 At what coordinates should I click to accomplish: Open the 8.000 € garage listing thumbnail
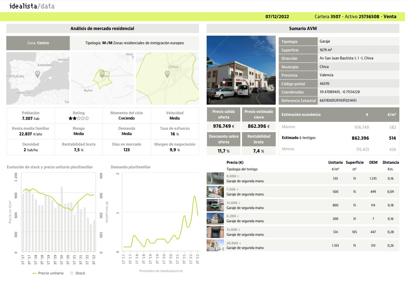(215, 178)
